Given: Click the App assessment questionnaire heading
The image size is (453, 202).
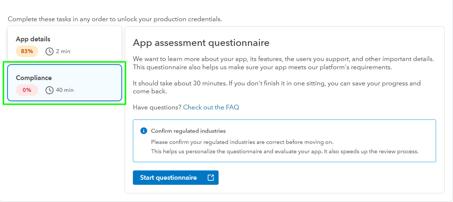Looking at the screenshot, I should pyautogui.click(x=201, y=43).
